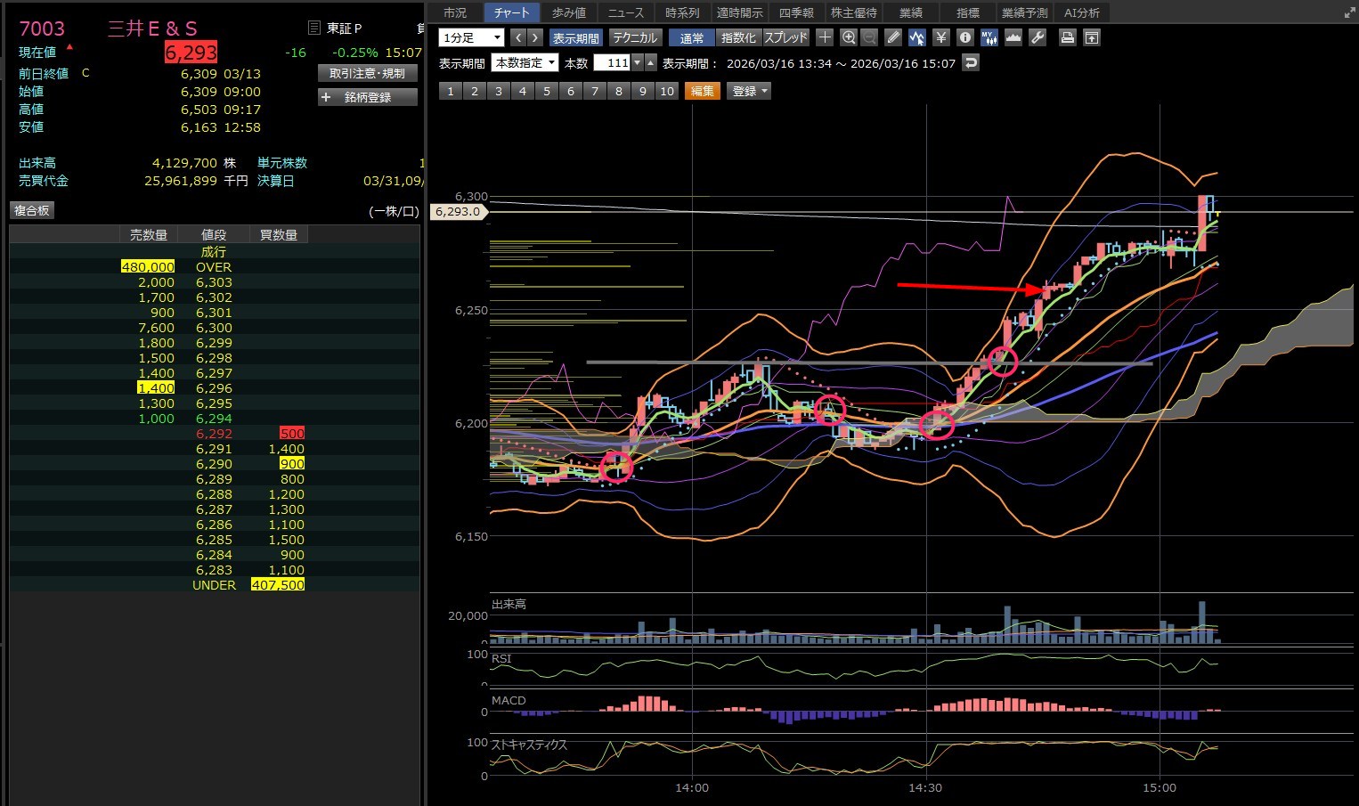Click the zoom-in magnifier icon in chart toolbar
This screenshot has height=806, width=1359.
click(849, 37)
